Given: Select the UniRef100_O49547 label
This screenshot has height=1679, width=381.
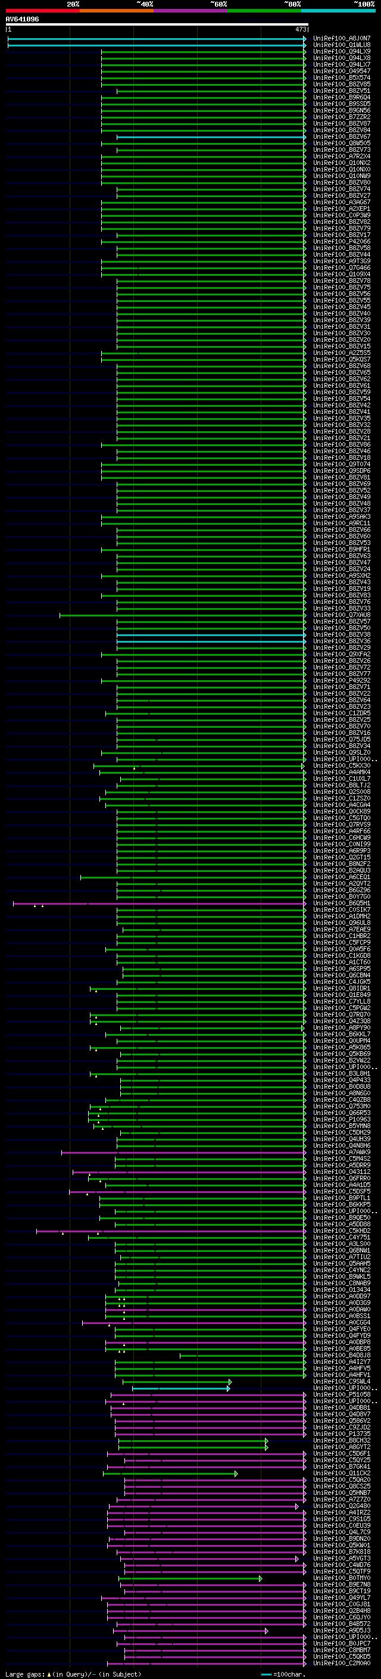Looking at the screenshot, I should point(342,71).
